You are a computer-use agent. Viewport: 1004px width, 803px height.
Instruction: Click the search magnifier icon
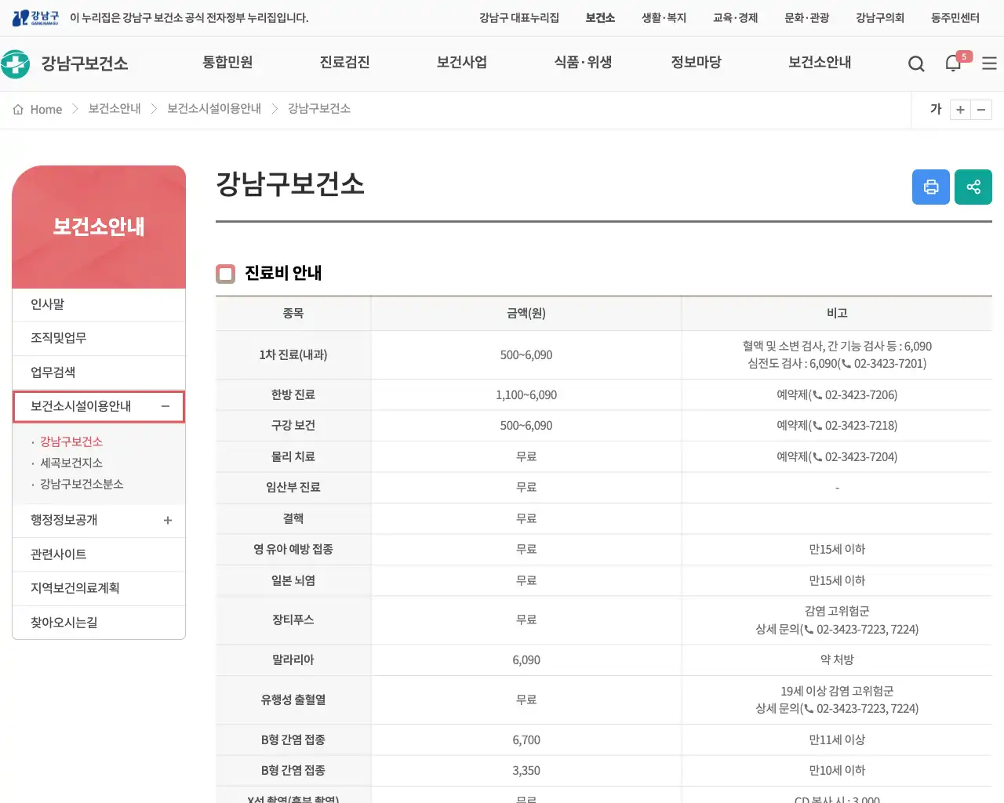click(916, 64)
